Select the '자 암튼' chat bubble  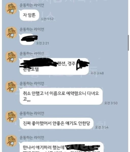(29, 15)
